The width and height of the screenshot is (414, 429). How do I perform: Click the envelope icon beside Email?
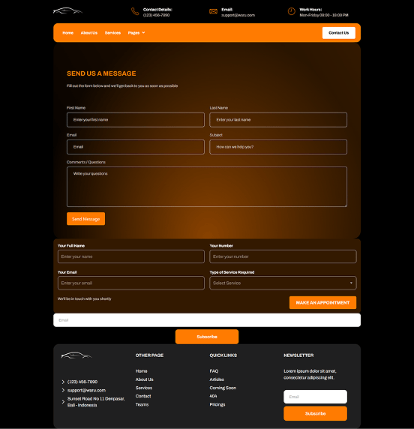click(x=213, y=11)
